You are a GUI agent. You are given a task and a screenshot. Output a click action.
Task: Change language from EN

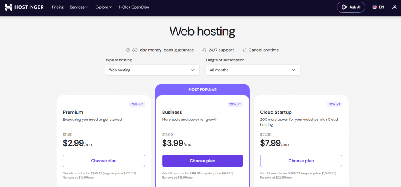pos(378,7)
